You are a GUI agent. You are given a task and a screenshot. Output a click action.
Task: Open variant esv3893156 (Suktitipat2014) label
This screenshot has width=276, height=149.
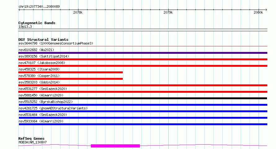coord(44,56)
